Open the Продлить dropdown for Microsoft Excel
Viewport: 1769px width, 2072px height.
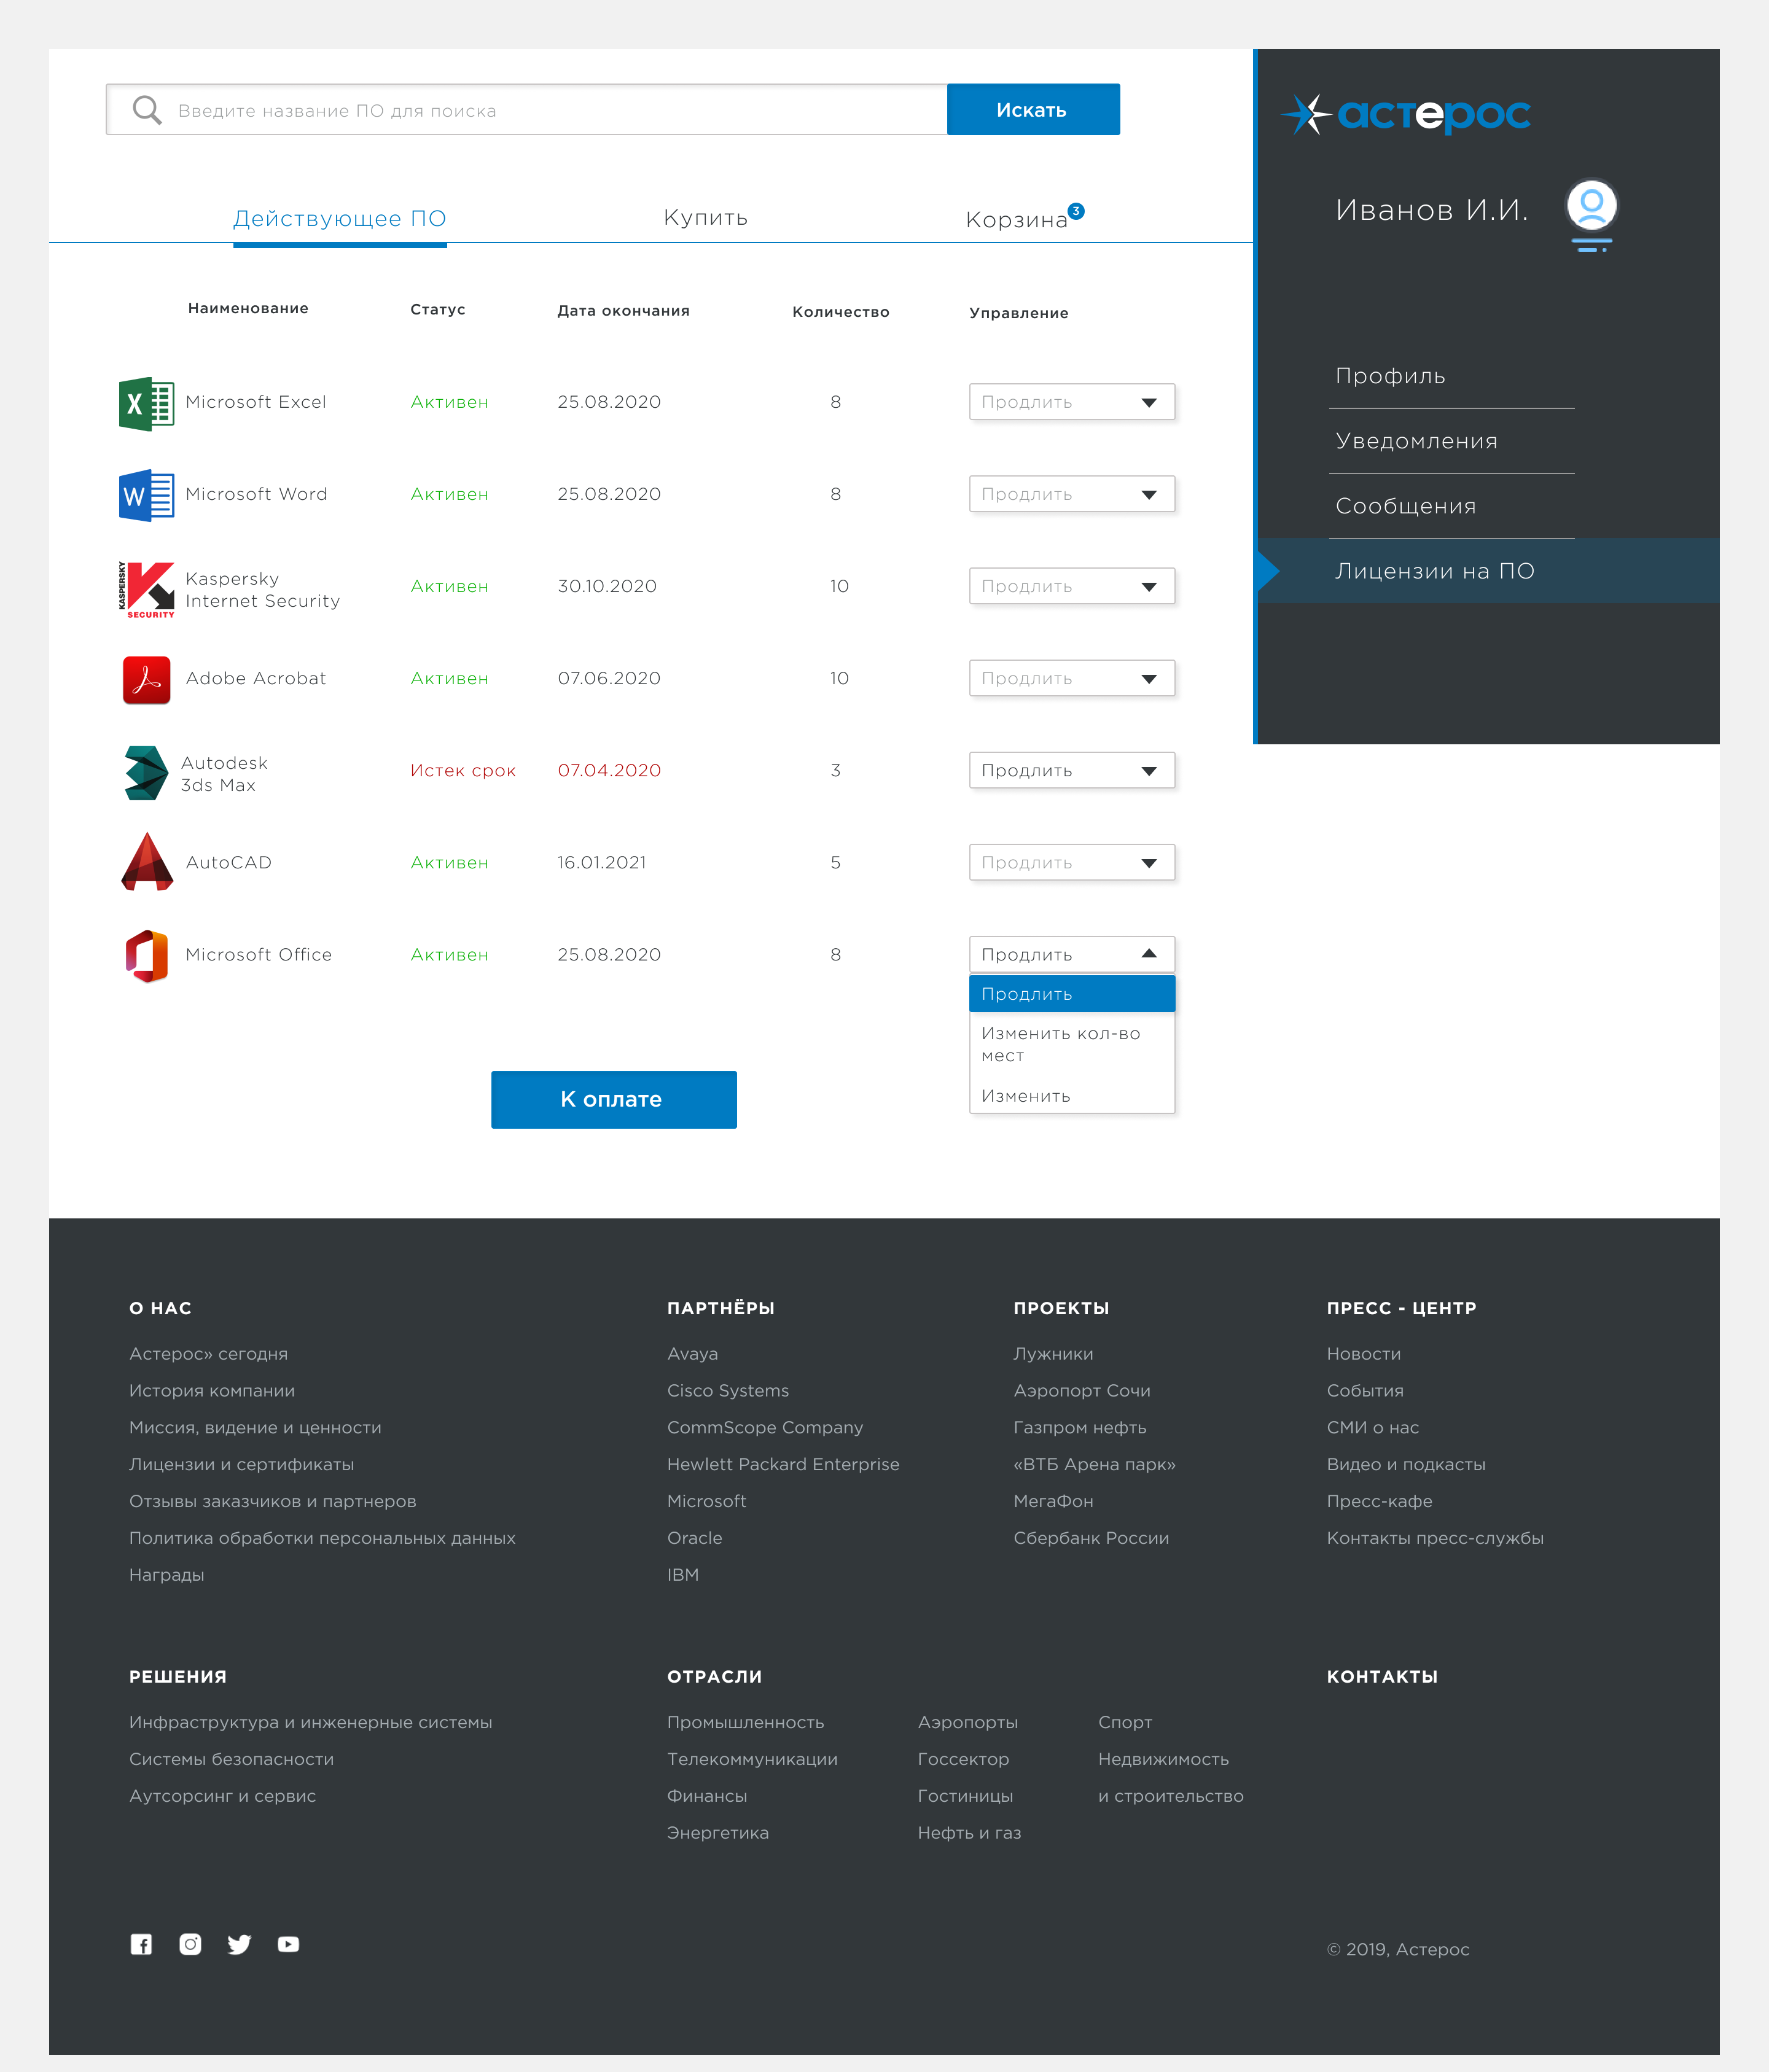(1071, 402)
